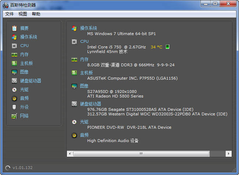The height and width of the screenshot is (175, 239).
Task: Open the 内存 heading in summary pane
Action: (84, 60)
